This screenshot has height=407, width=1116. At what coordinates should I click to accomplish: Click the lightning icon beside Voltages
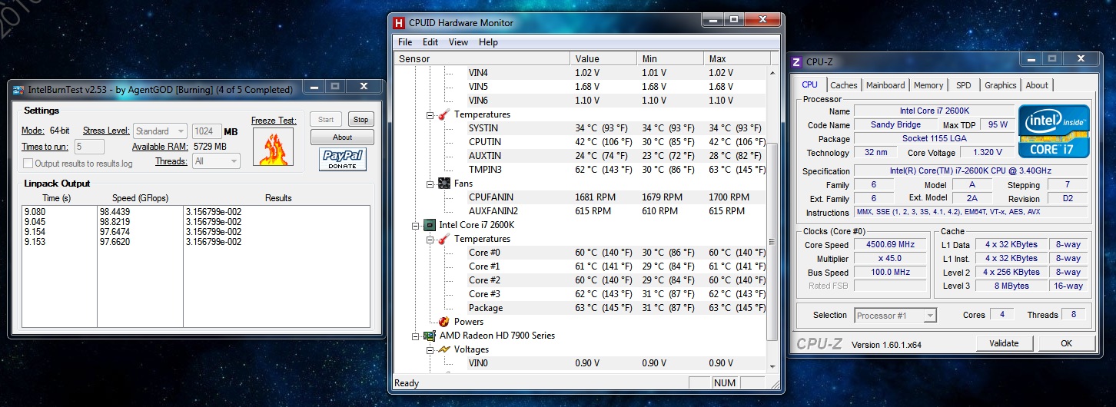pyautogui.click(x=443, y=349)
